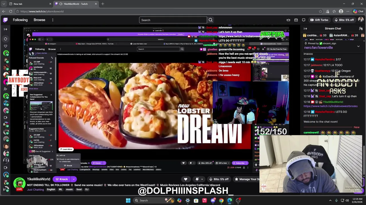Open the user avatar menu
This screenshot has width=366, height=205.
click(361, 20)
